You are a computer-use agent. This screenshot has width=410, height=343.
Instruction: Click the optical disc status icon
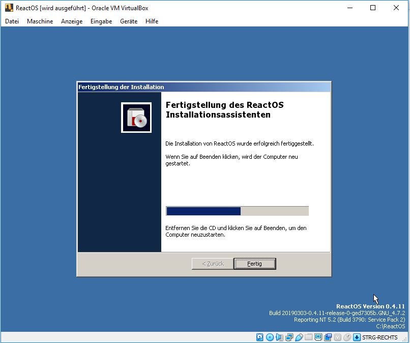(270, 337)
